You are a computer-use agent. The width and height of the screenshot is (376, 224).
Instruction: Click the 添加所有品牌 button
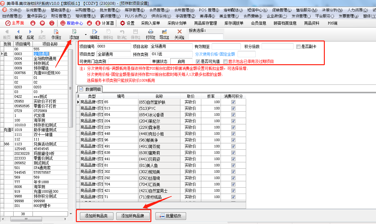(x=132, y=216)
